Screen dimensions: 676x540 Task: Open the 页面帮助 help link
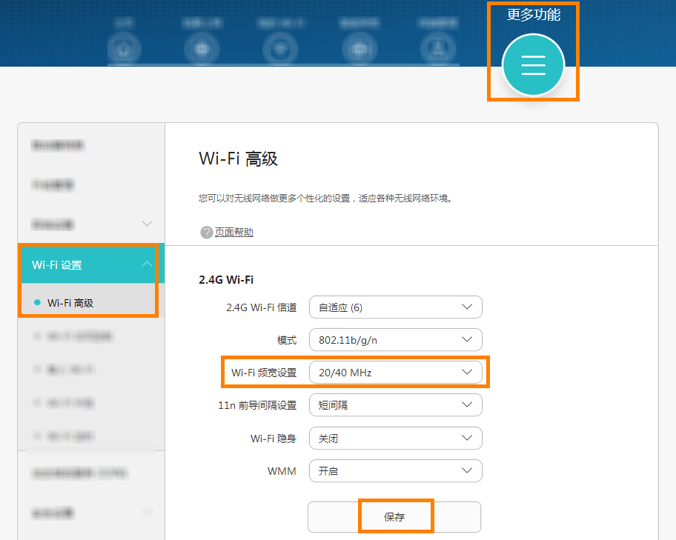pos(234,233)
